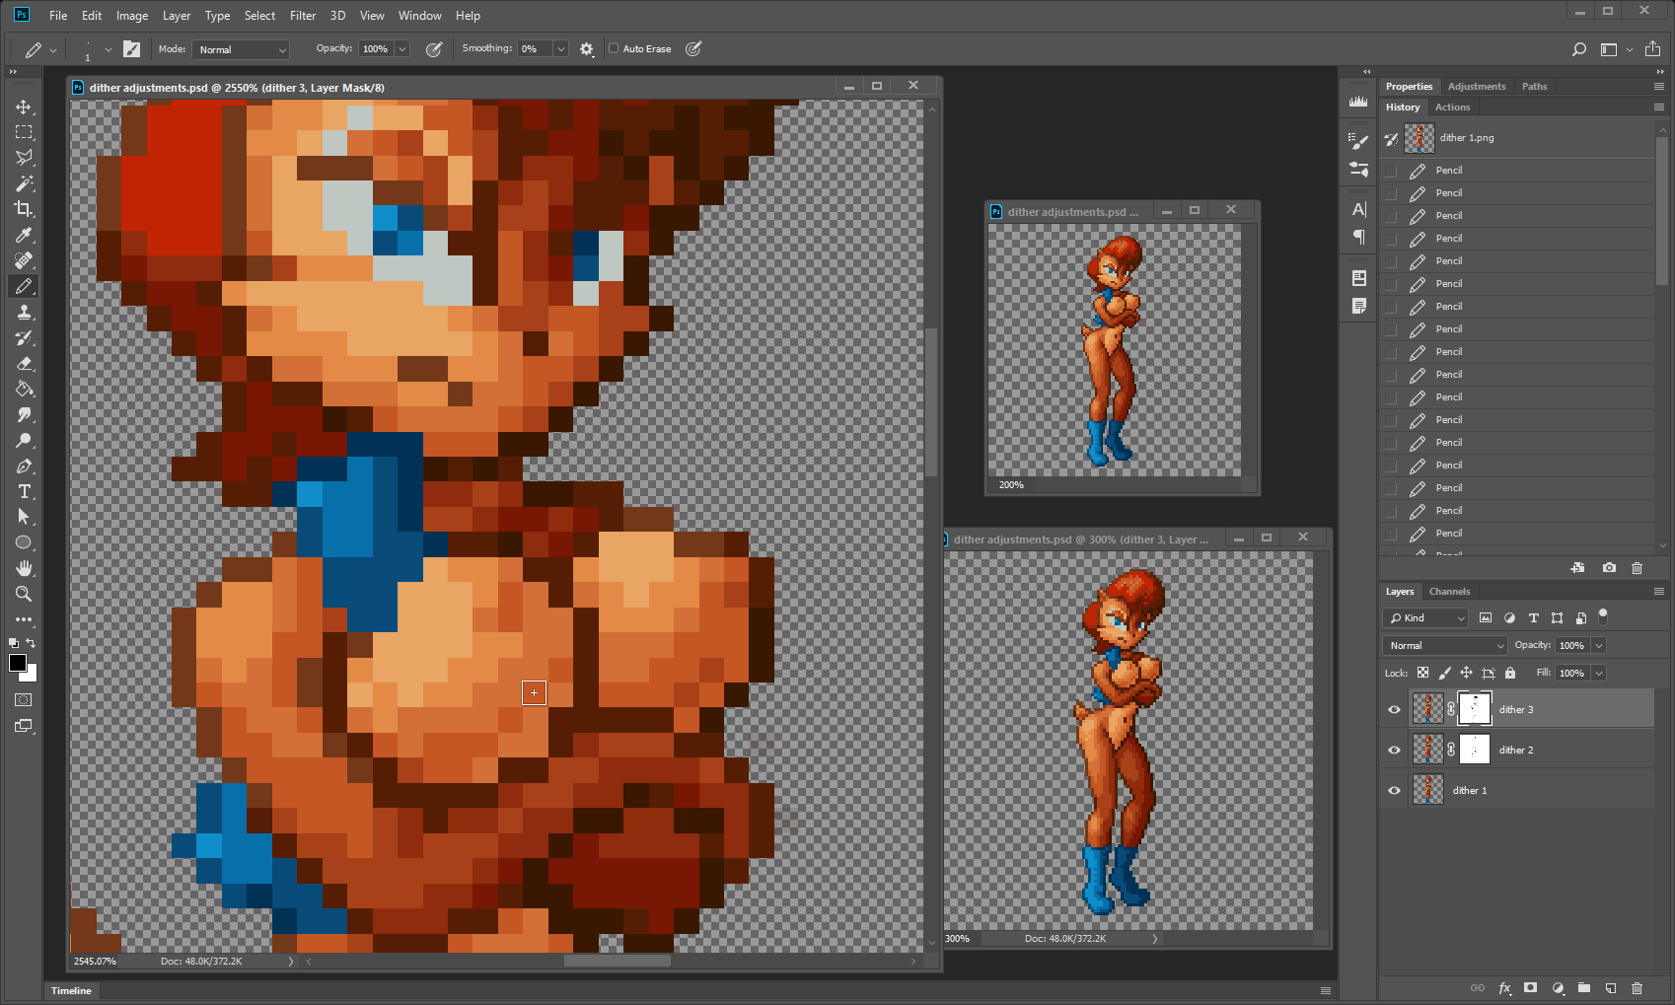This screenshot has height=1005, width=1675.
Task: Click the Clone Stamp tool
Action: point(24,312)
